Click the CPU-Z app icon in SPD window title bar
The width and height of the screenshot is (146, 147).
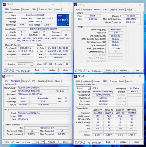click(75, 76)
